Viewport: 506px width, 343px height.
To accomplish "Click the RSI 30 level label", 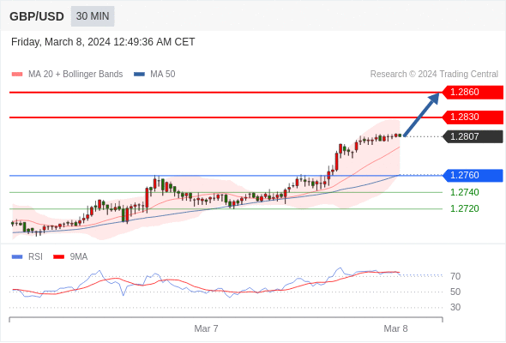I will pos(455,307).
